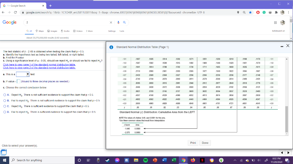
Task: Open the test type dropdown
Action: pyautogui.click(x=23, y=74)
